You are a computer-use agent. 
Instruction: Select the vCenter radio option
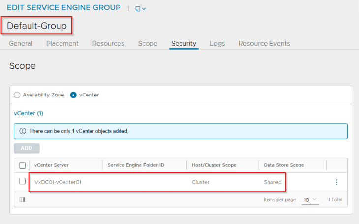coord(73,95)
